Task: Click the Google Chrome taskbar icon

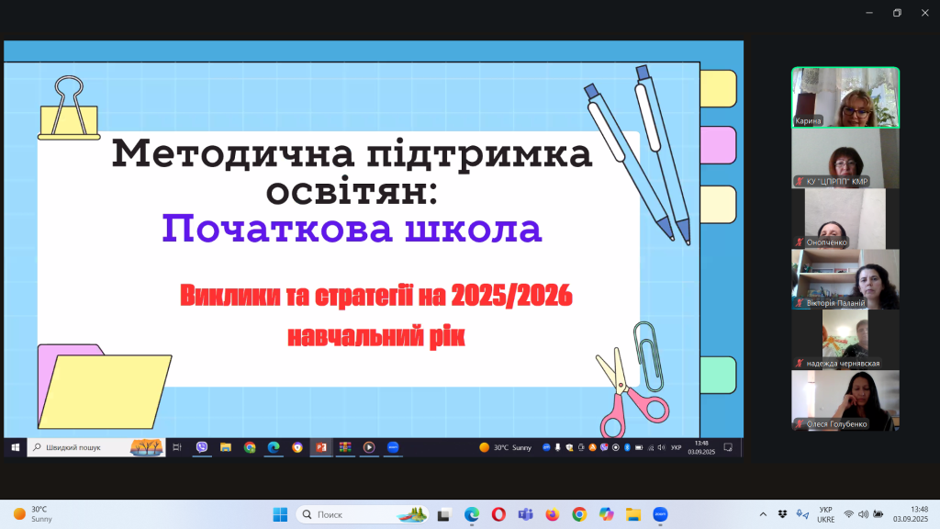Action: [x=579, y=514]
